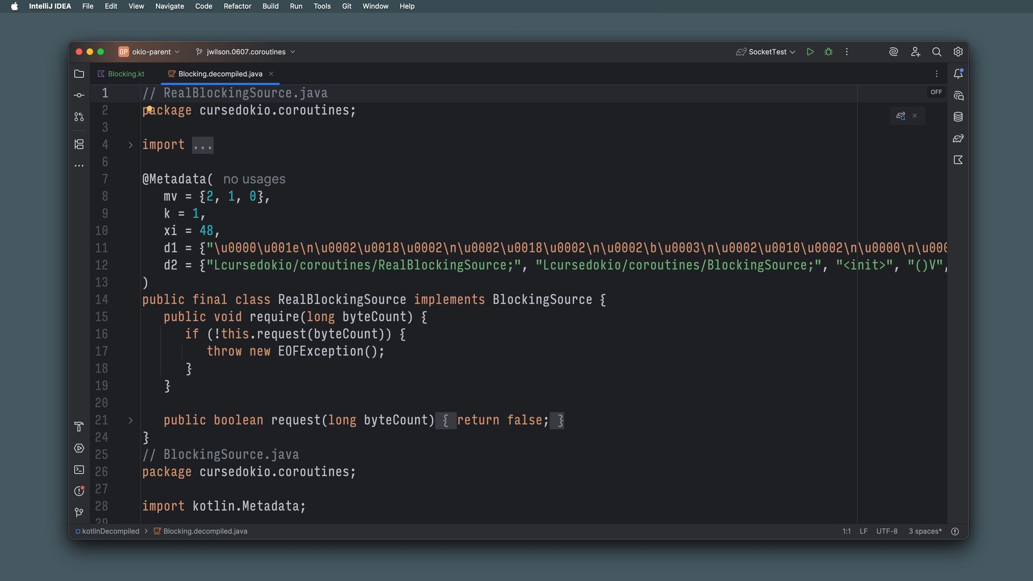Open the Database tool window
The image size is (1033, 581).
pos(958,117)
